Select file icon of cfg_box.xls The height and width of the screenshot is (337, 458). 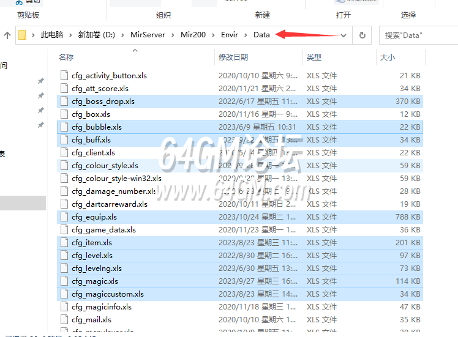click(x=64, y=114)
